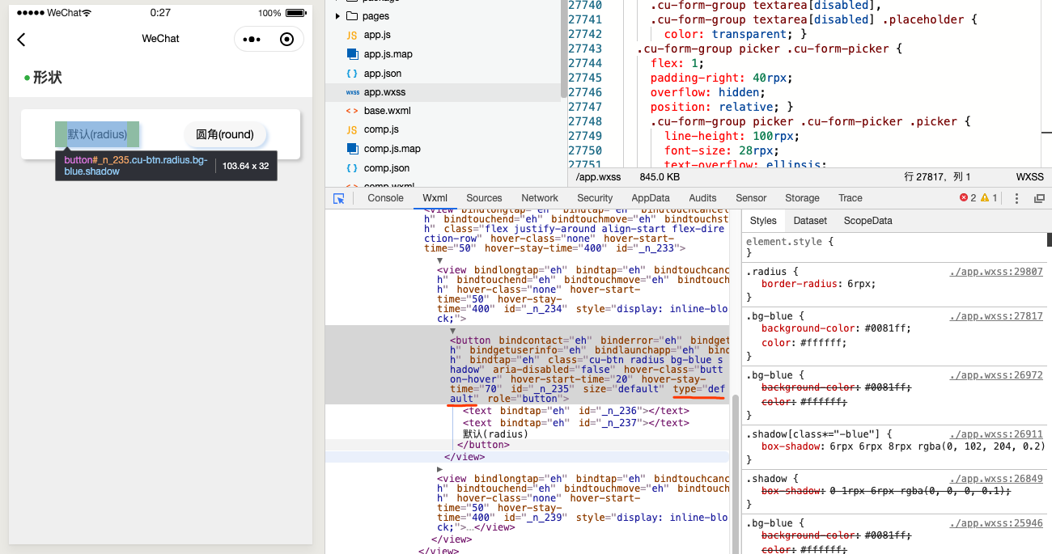Click the box-shadow declaration of .shadow[class*="-blue"]
The image size is (1052, 554).
point(902,446)
